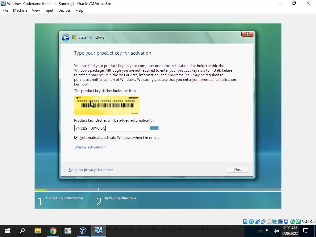Viewport: 316px width, 237px height.
Task: Click the Windows flag icon in Install Windows title
Action: pyautogui.click(x=74, y=37)
